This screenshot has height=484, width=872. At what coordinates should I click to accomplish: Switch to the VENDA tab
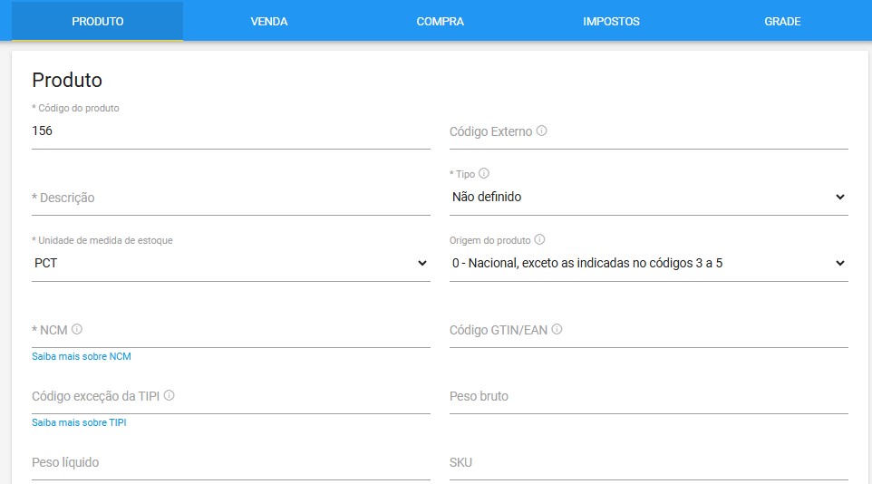(x=268, y=21)
